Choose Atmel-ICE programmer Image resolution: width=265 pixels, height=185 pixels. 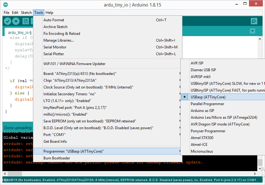pyautogui.click(x=202, y=144)
